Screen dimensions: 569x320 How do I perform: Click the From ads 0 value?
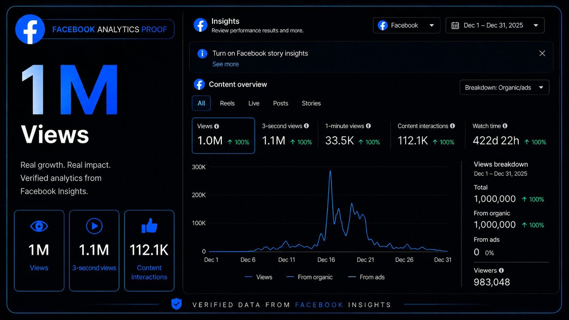pos(477,252)
